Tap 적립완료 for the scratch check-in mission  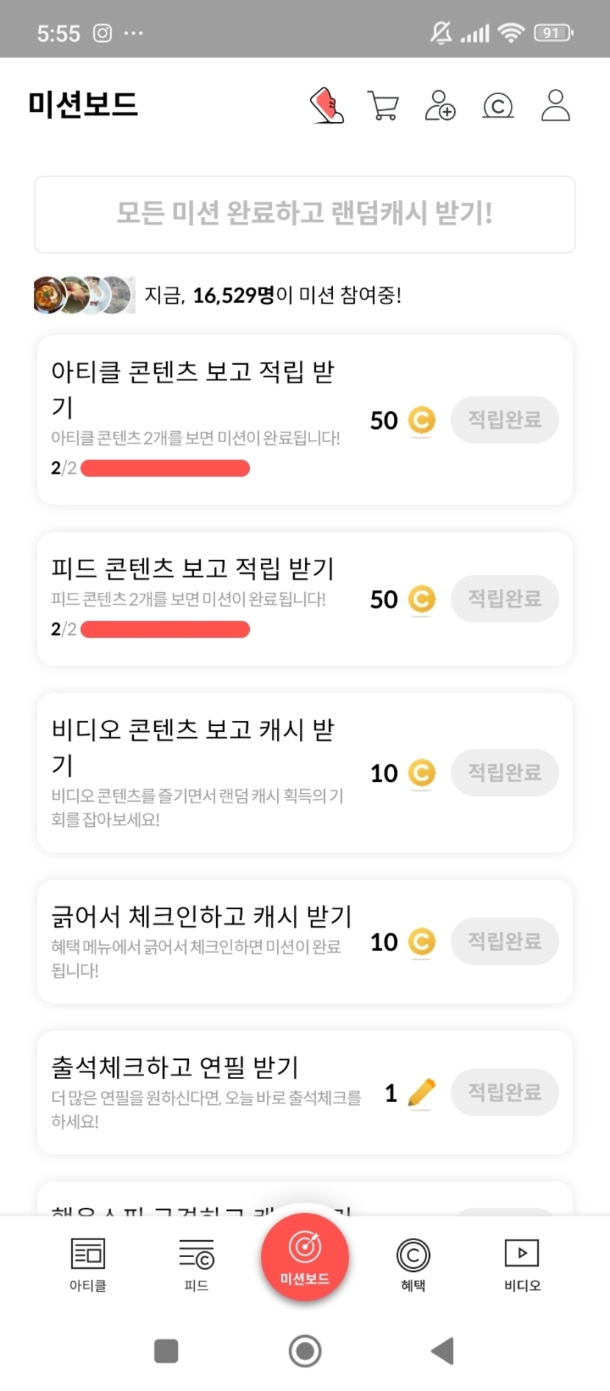click(x=504, y=942)
